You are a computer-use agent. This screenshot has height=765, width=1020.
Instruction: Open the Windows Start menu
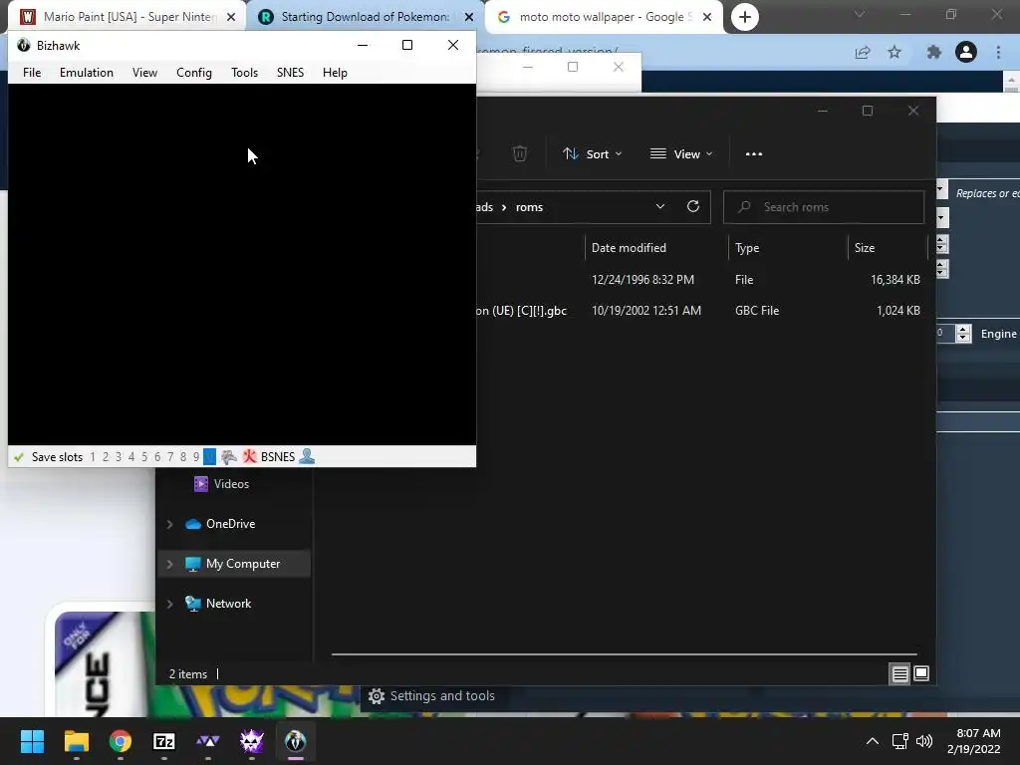pos(32,741)
